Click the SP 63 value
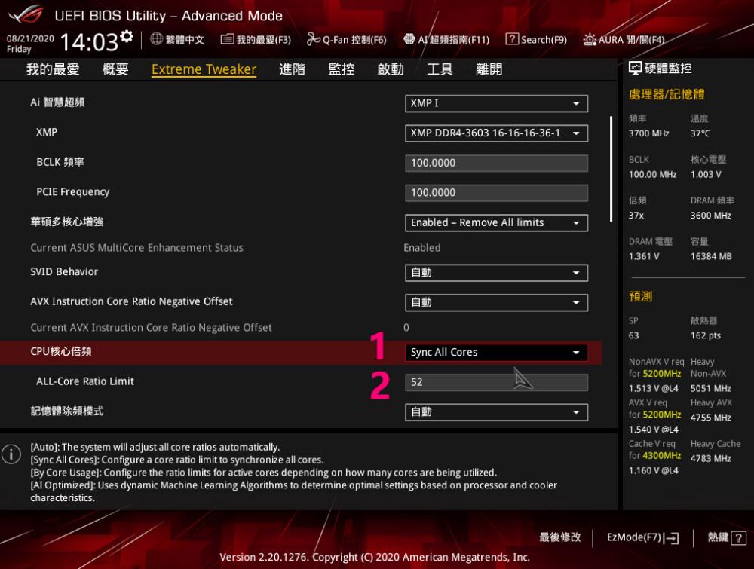The height and width of the screenshot is (569, 754). (x=634, y=335)
